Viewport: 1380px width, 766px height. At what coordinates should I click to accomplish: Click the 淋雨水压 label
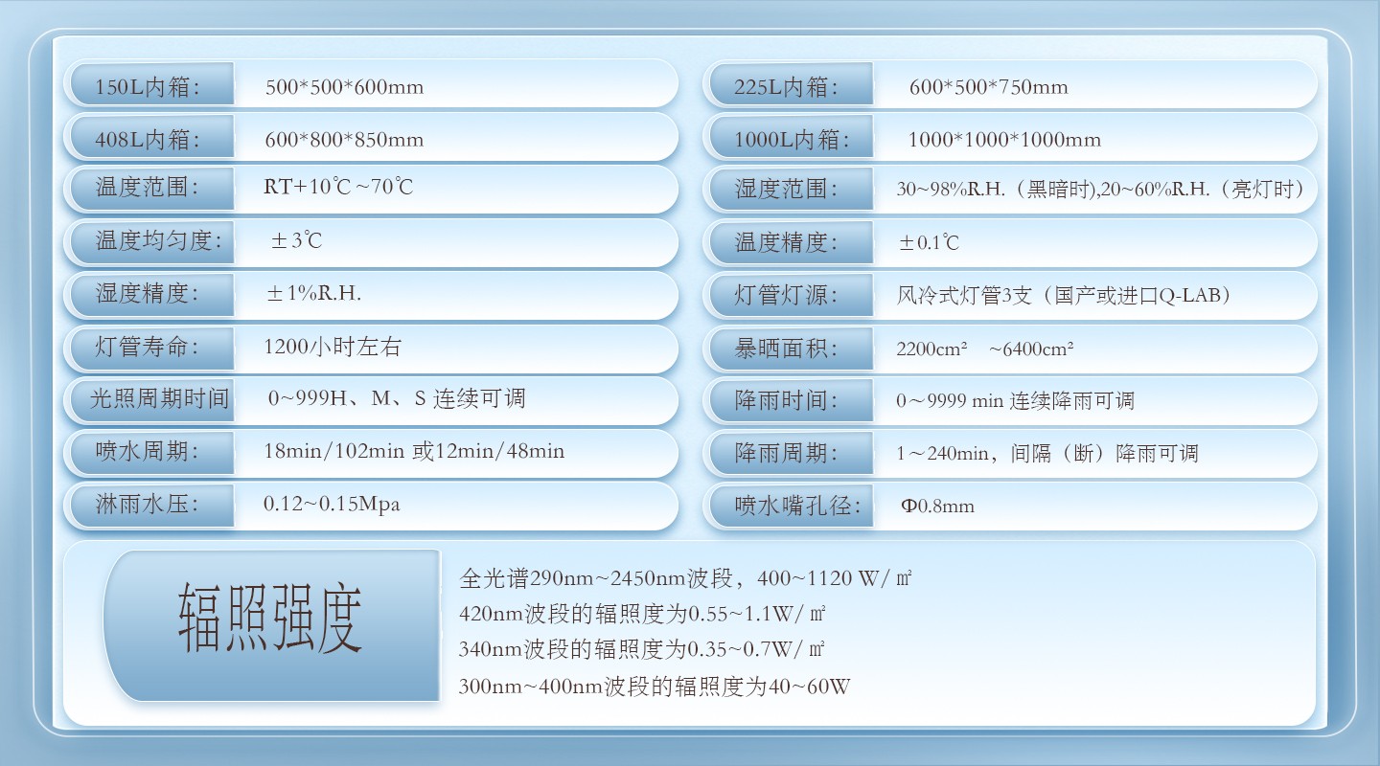point(148,504)
